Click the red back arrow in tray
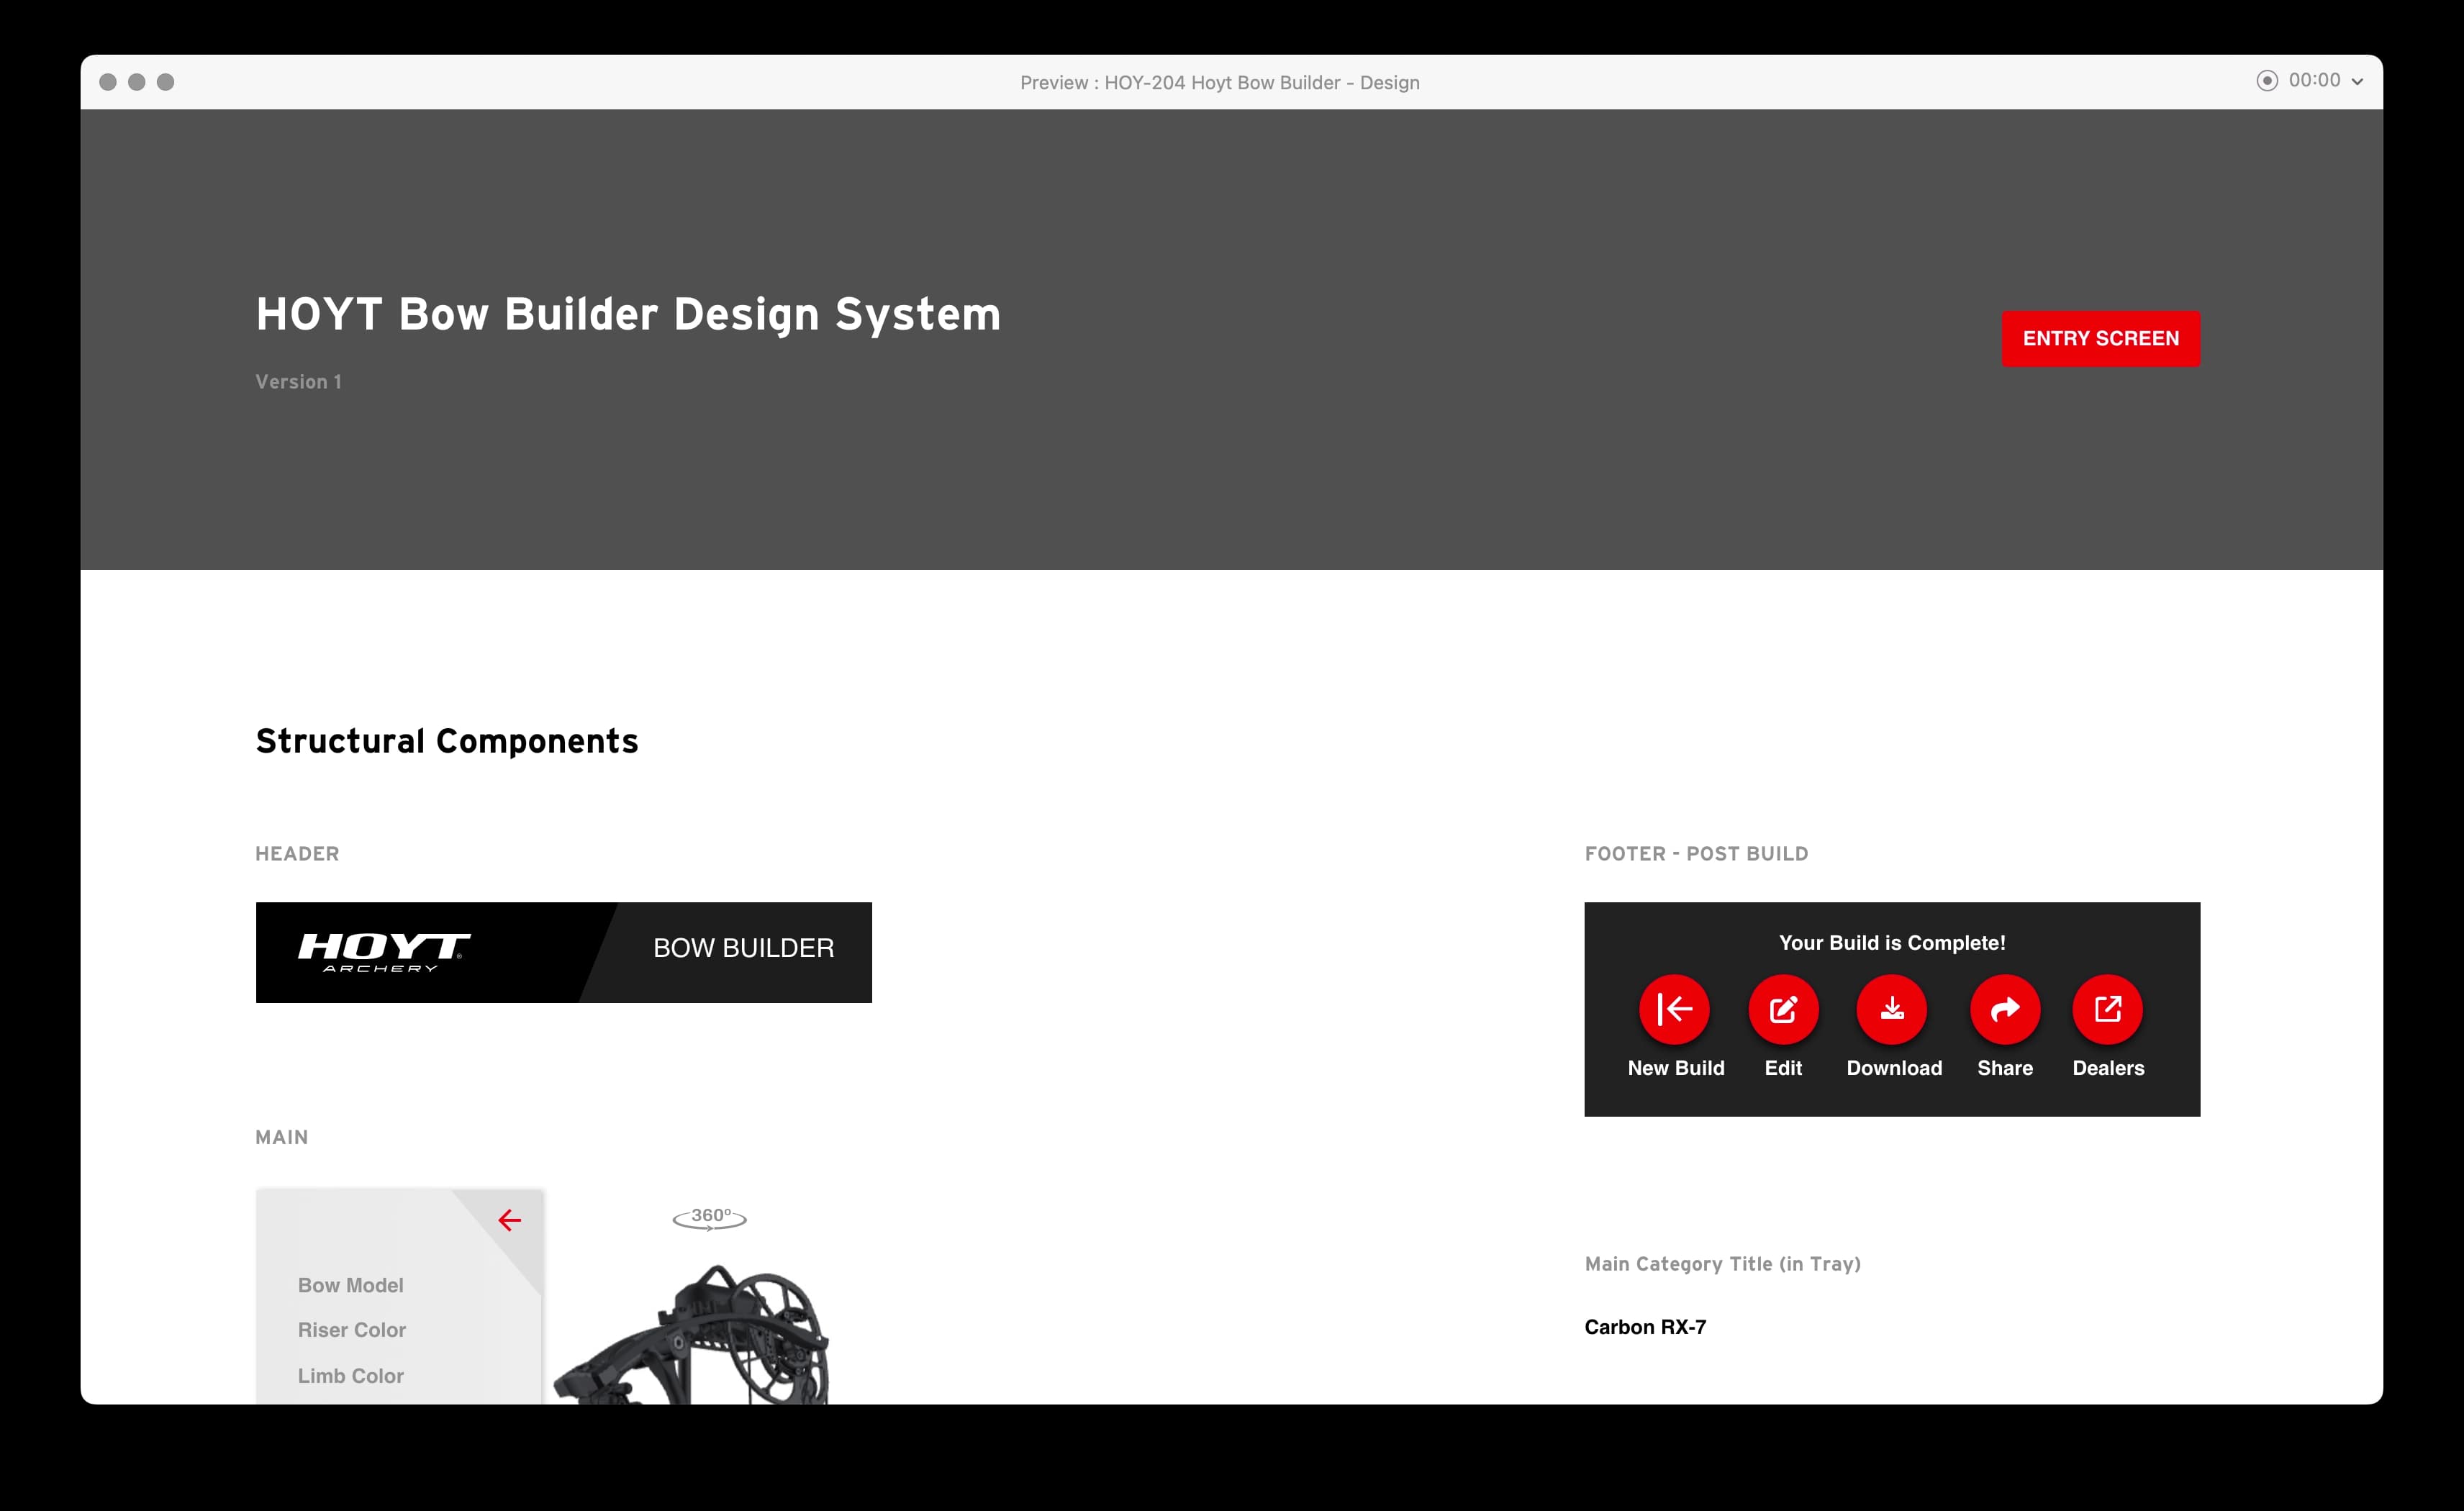The image size is (2464, 1511). (510, 1220)
